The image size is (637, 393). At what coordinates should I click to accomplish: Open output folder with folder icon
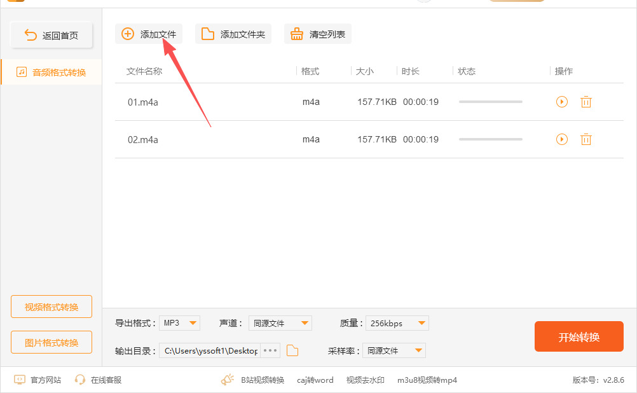tap(292, 350)
